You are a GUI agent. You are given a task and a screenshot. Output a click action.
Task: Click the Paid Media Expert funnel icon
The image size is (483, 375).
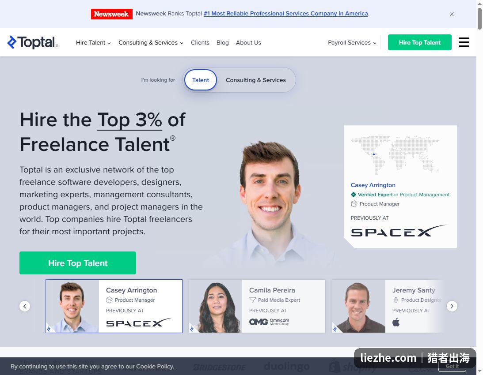click(253, 300)
